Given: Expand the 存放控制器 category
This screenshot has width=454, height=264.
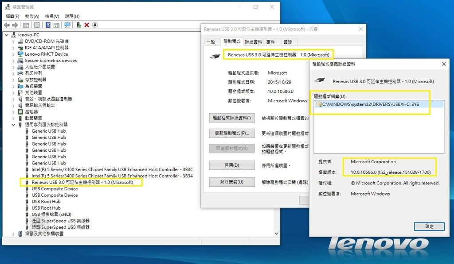Looking at the screenshot, I should coord(13,80).
